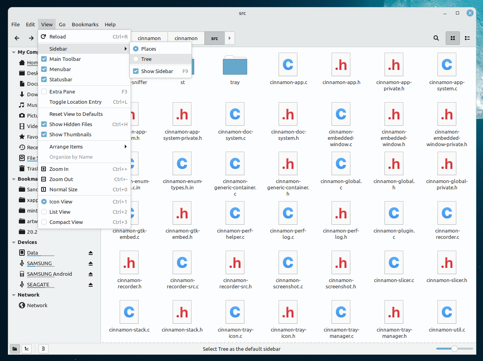
Task: Toggle the Statusbar checkbox
Action: click(x=44, y=79)
